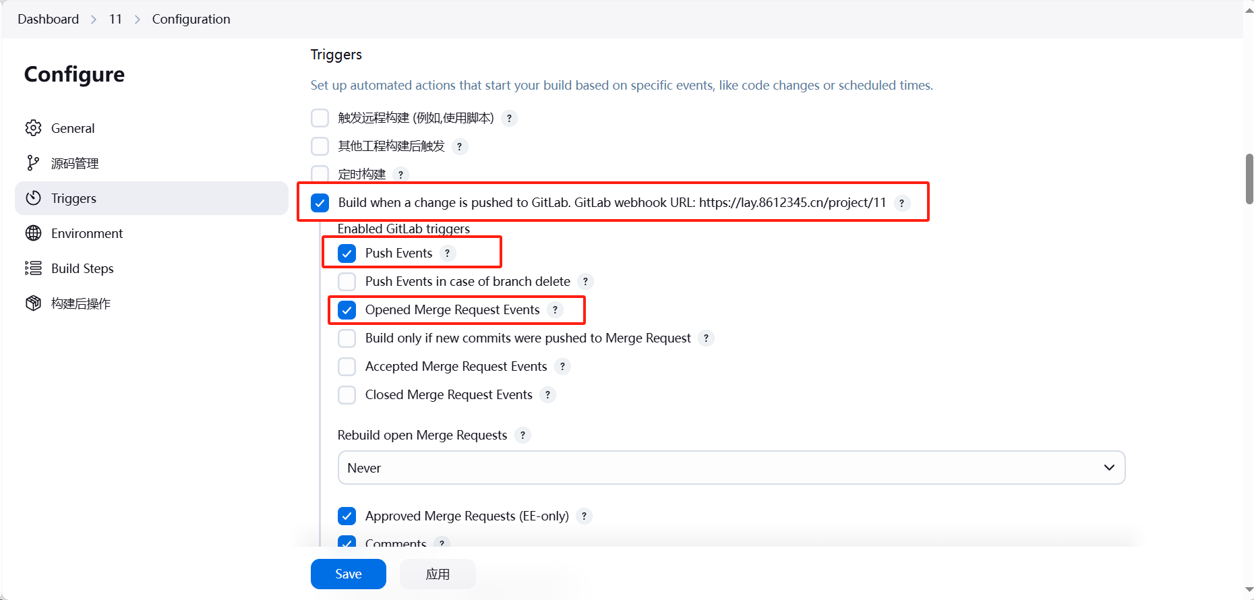This screenshot has height=600, width=1254.
Task: Enable 触发远程构建 checkbox
Action: coord(320,118)
